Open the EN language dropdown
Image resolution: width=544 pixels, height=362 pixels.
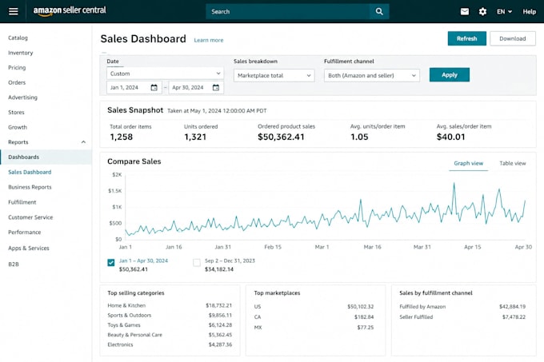pos(504,11)
